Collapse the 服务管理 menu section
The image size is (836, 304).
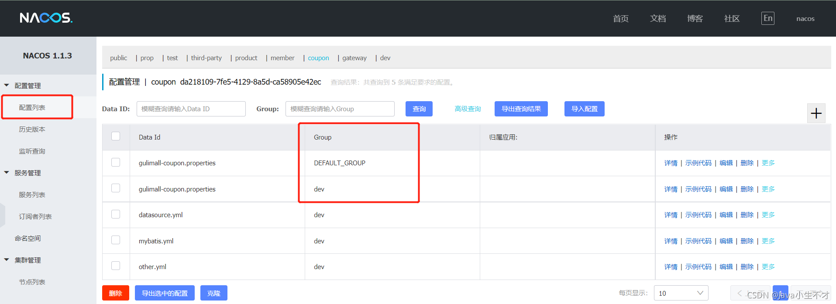[7, 173]
